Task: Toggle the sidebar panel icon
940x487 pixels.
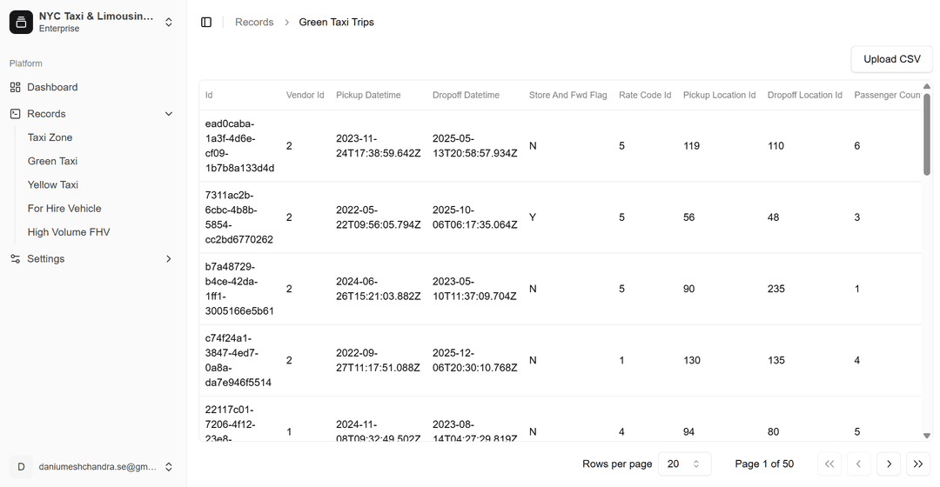Action: 206,23
